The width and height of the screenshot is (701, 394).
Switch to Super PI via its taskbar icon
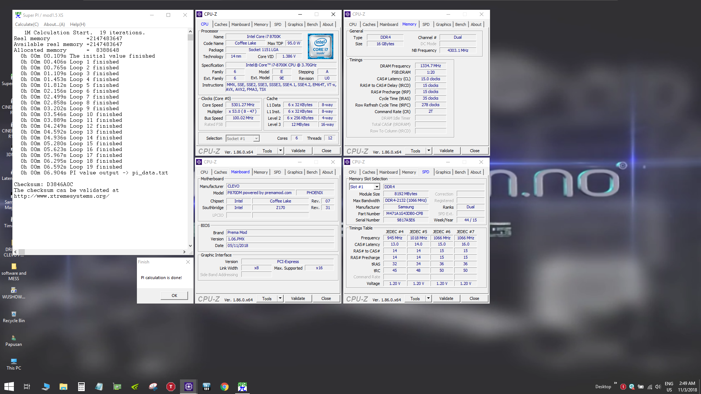tap(242, 386)
